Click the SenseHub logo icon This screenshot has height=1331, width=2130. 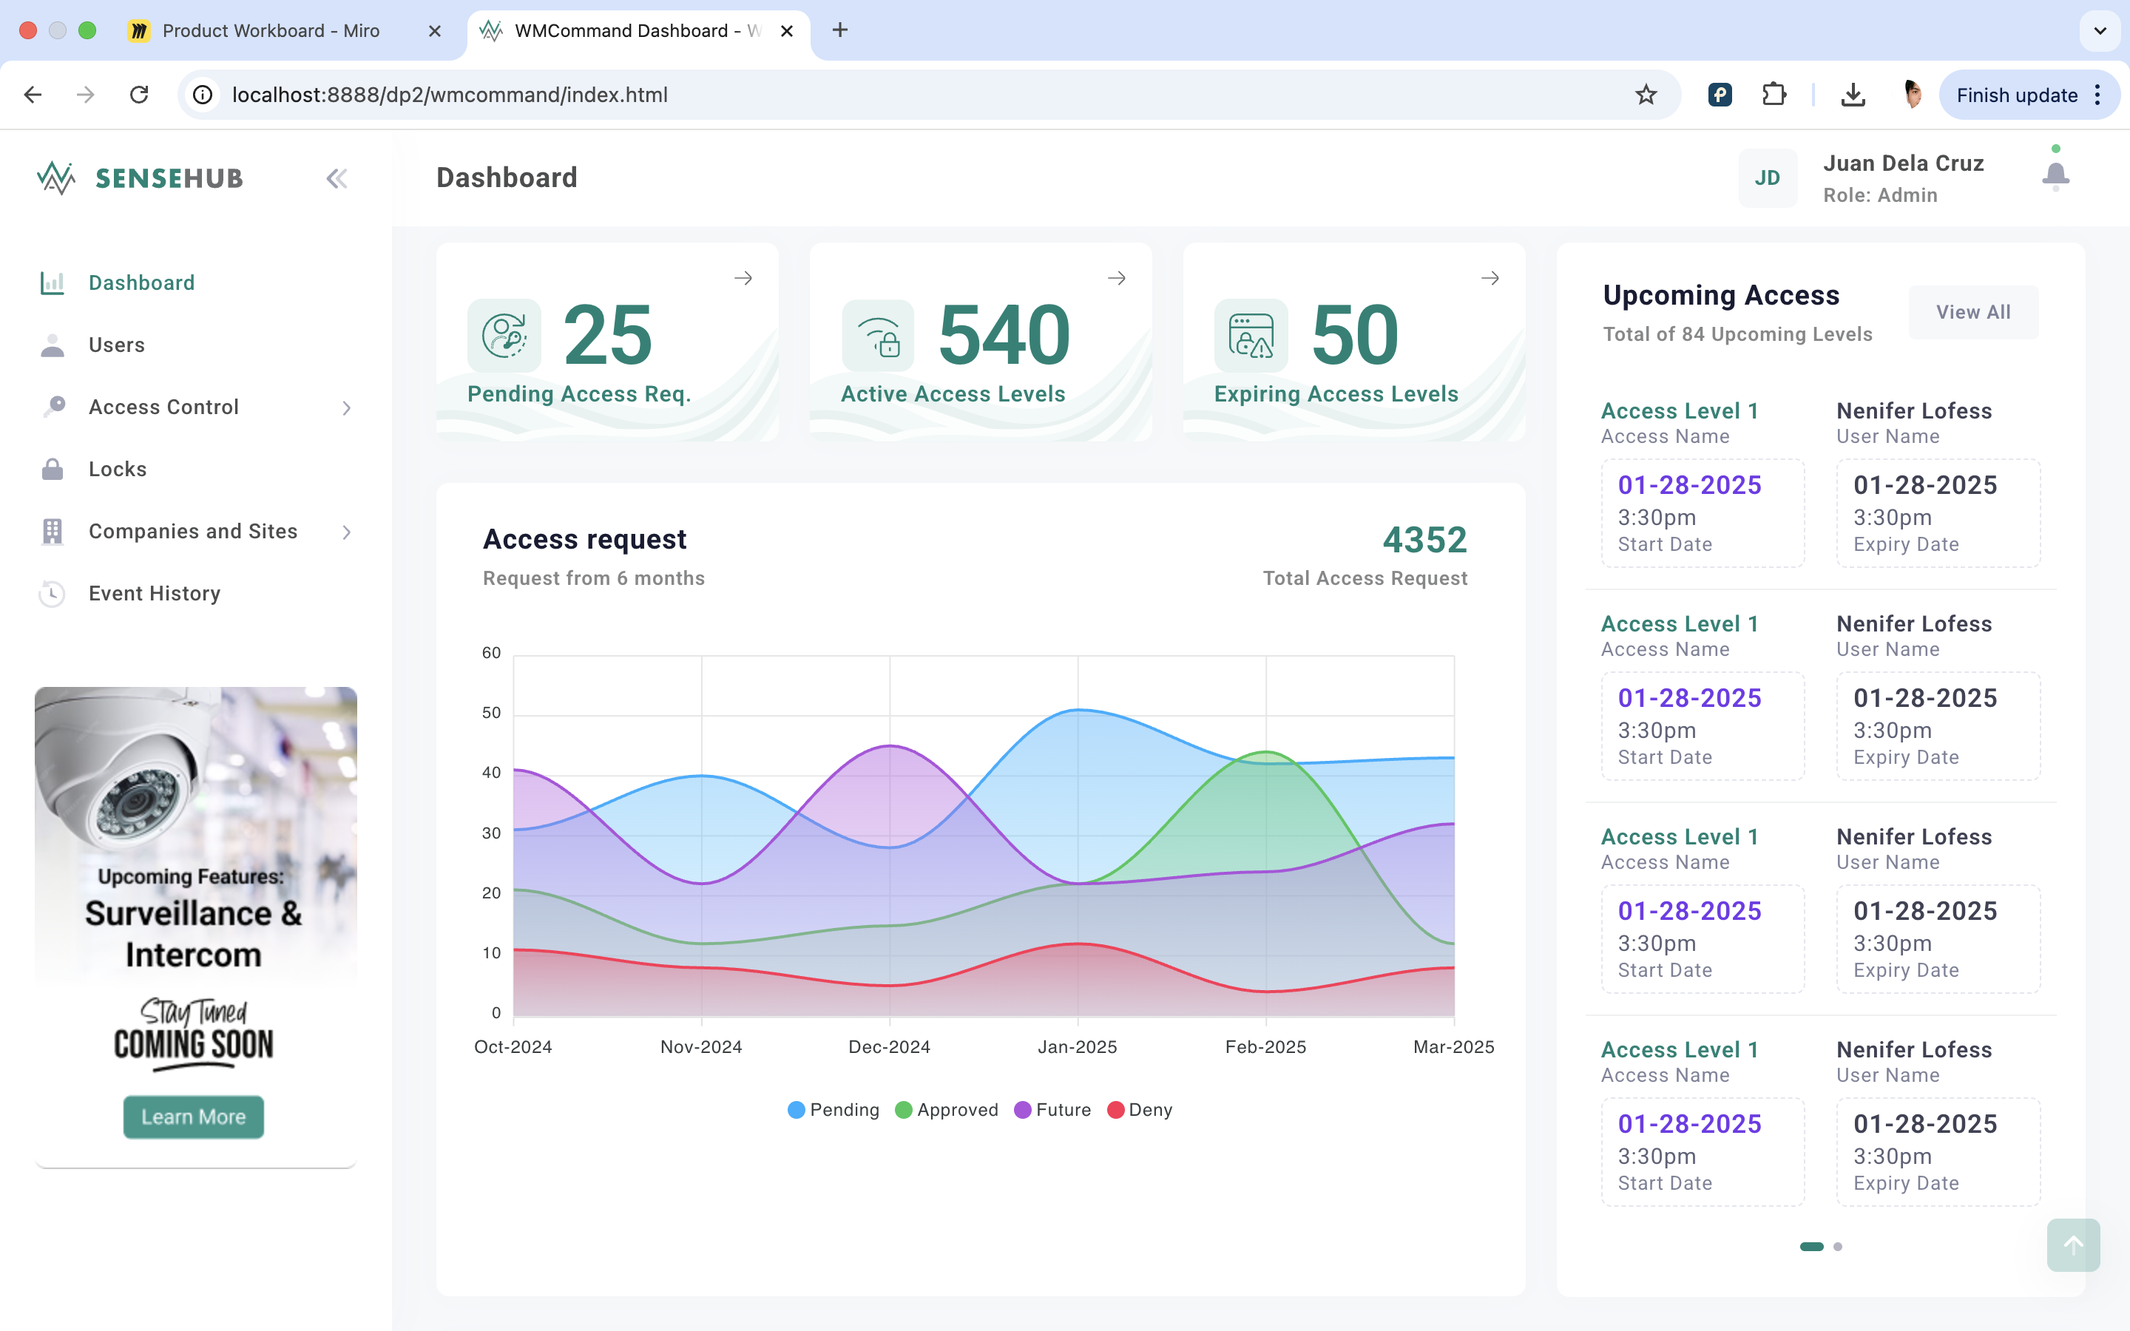[x=56, y=177]
